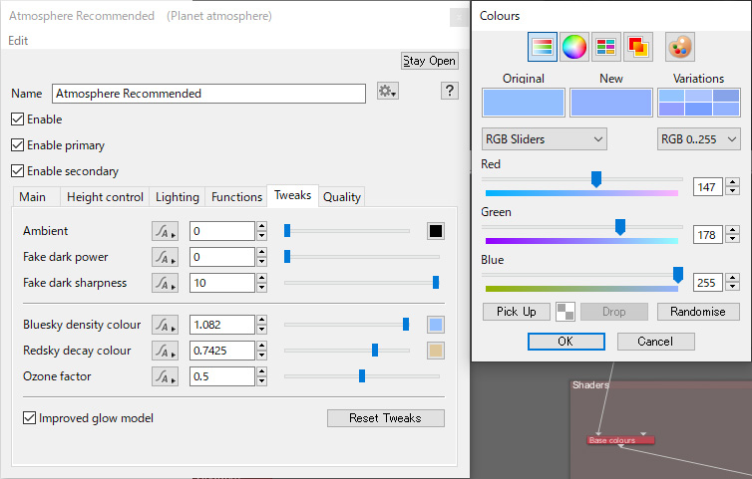Viewport: 752px width, 479px height.
Task: Open the gear settings icon next to Name
Action: click(388, 91)
